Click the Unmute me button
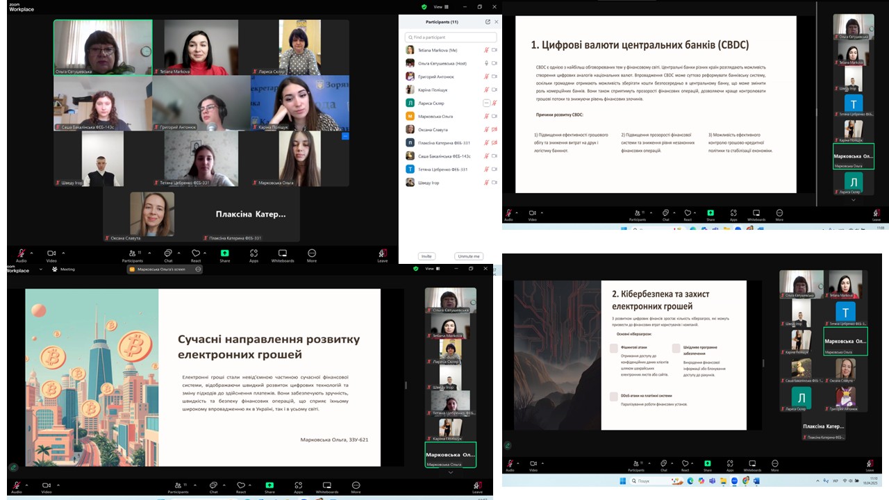 tap(469, 256)
